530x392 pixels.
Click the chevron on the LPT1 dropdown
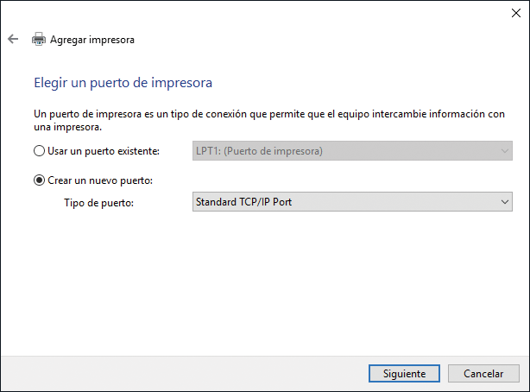(x=505, y=151)
